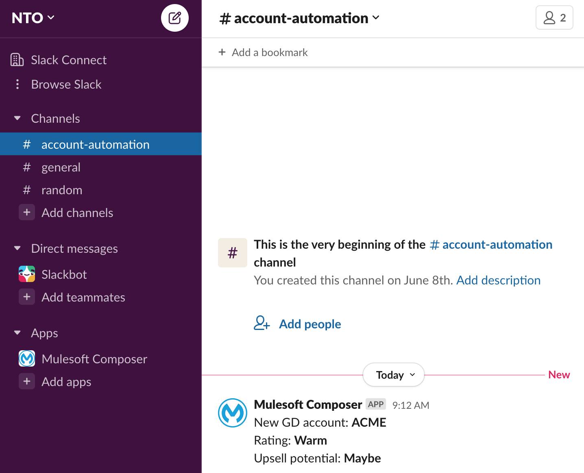Click the APP badge next to Mulesoft Composer
584x473 pixels.
coord(376,404)
